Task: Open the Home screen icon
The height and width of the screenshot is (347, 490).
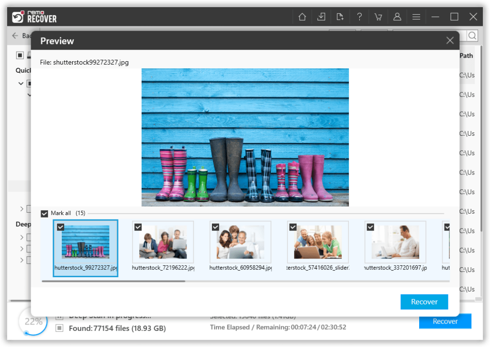Action: [x=302, y=16]
